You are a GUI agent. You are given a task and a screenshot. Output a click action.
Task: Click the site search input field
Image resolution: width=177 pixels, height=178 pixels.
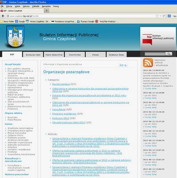click(x=155, y=54)
